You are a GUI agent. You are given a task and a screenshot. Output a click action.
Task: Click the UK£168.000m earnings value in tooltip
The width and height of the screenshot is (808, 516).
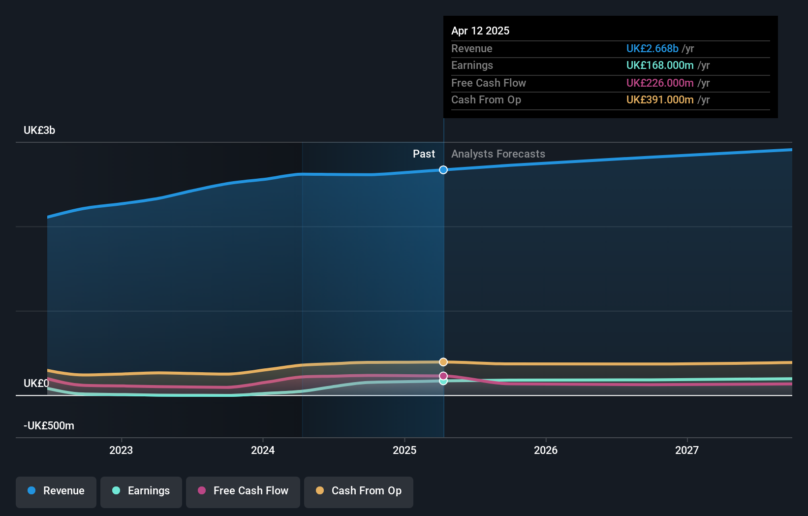(660, 65)
